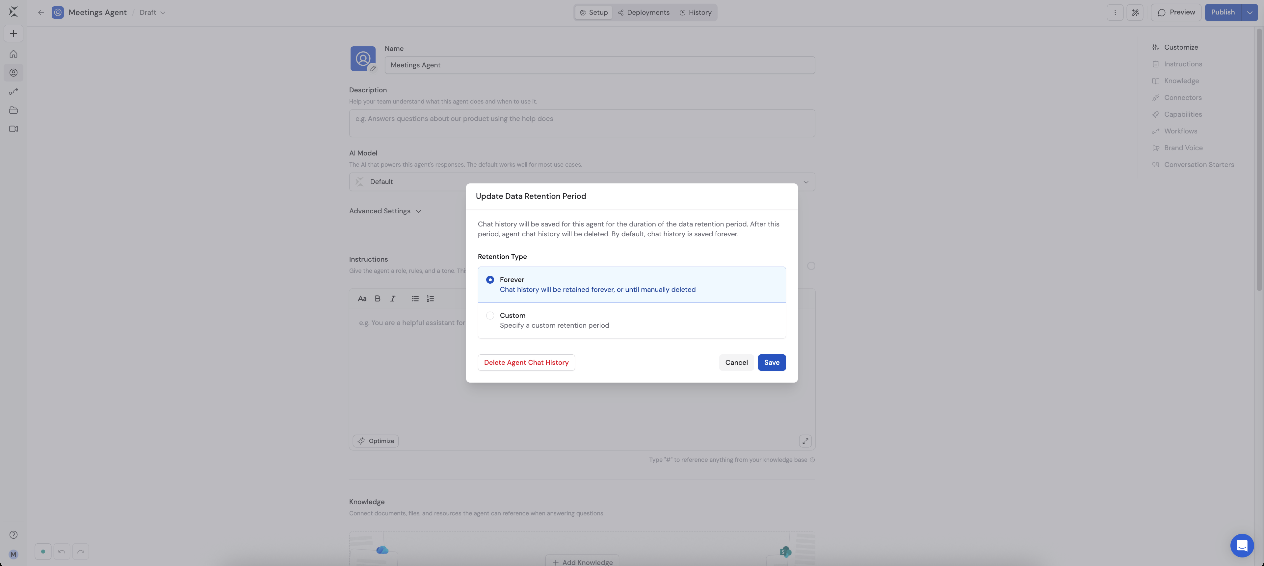This screenshot has height=566, width=1264.
Task: Toggle italic formatting in Instructions editor
Action: pos(393,298)
